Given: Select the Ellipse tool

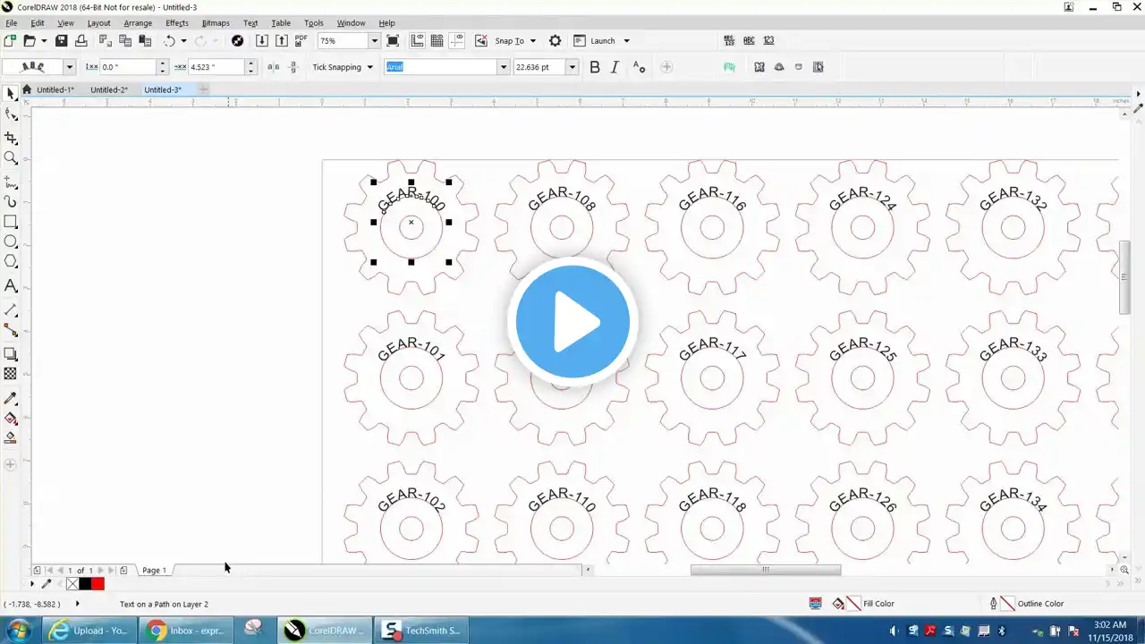Looking at the screenshot, I should pyautogui.click(x=11, y=241).
